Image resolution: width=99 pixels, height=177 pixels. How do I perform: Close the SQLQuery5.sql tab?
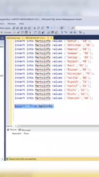click(x=51, y=38)
